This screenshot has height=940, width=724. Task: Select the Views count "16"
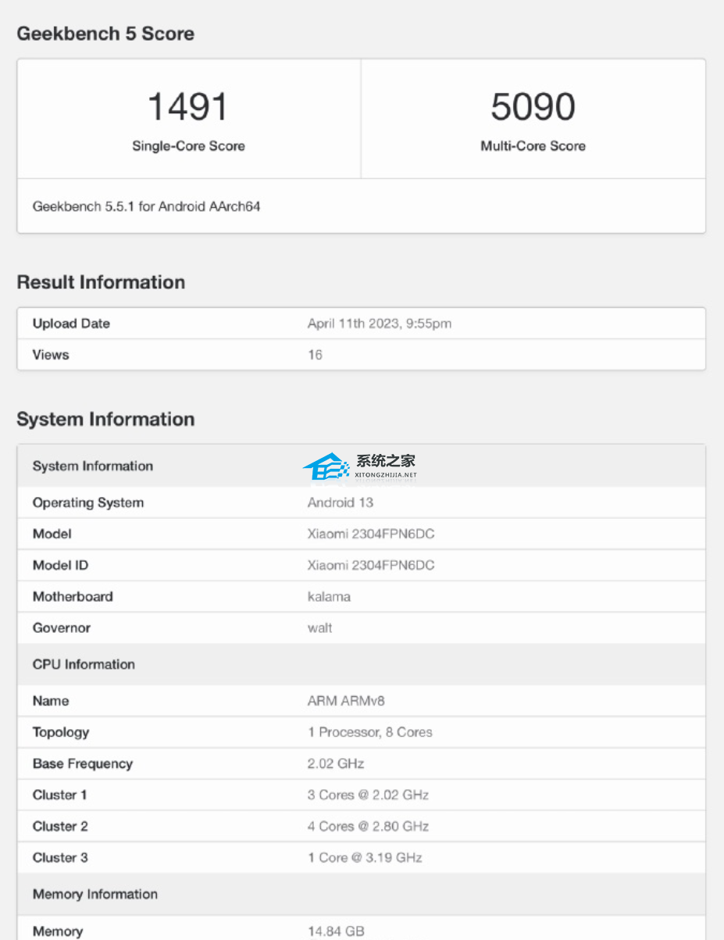click(315, 355)
